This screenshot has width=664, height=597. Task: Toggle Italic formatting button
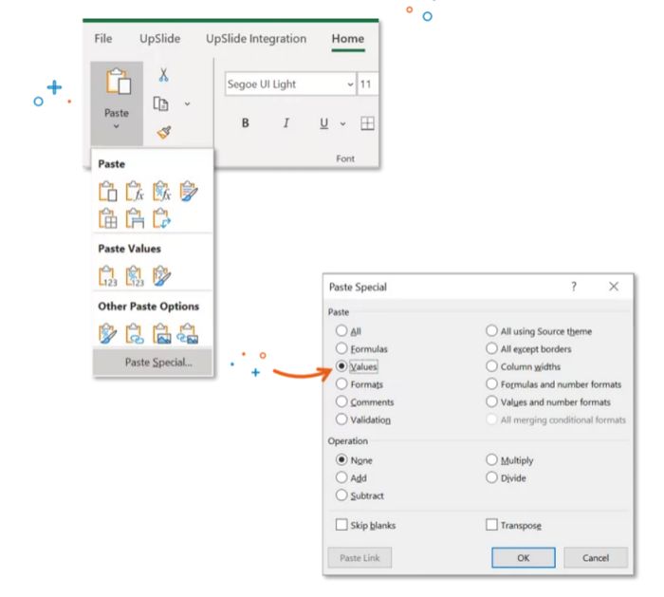286,123
